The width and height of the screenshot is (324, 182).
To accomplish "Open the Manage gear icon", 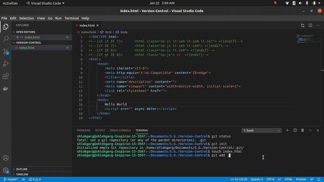I will (6, 170).
